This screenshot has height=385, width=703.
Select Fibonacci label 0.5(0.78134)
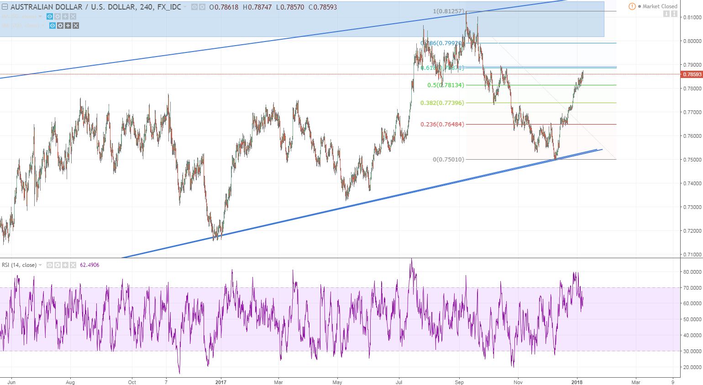click(x=446, y=85)
